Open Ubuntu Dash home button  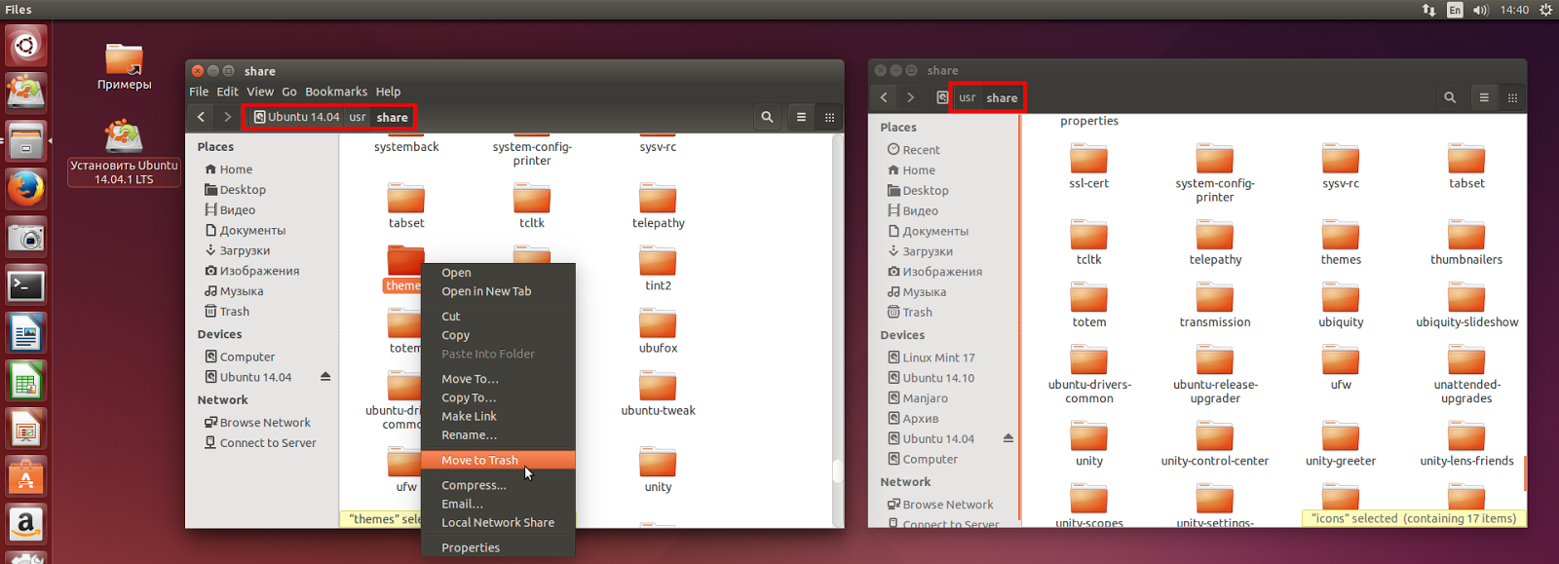[x=26, y=45]
